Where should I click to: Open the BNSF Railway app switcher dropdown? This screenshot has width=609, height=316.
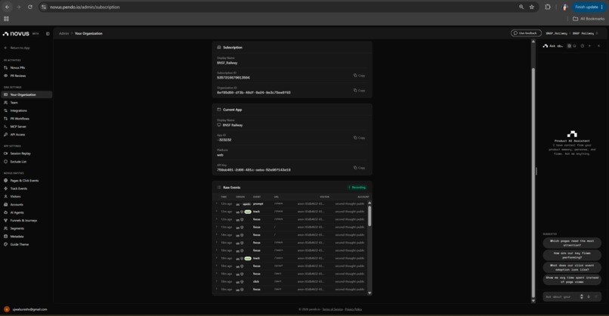click(x=586, y=33)
